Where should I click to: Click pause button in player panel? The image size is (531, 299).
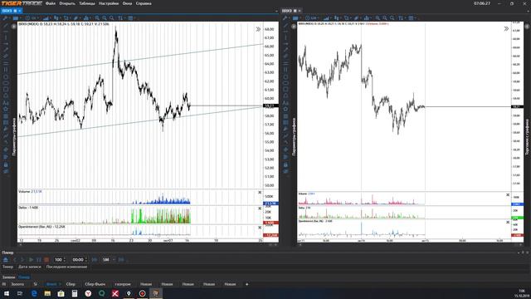[x=39, y=260]
